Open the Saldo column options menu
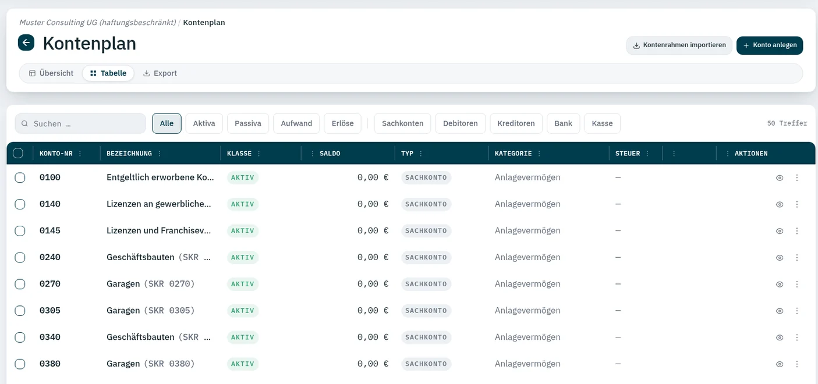 click(x=313, y=154)
